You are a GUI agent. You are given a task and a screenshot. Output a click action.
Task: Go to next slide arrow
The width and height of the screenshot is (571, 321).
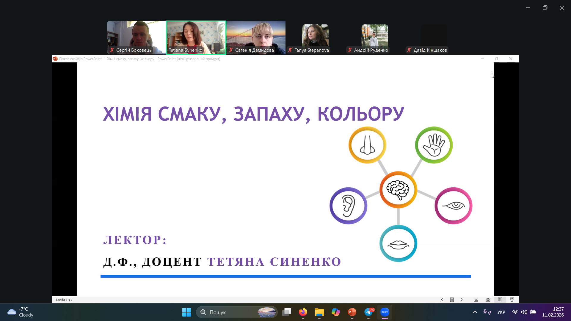(462, 300)
